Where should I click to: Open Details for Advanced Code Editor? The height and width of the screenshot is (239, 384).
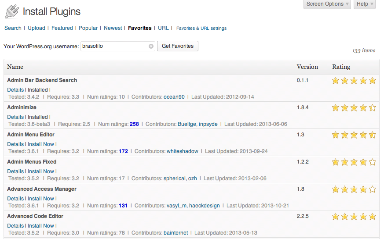[15, 226]
